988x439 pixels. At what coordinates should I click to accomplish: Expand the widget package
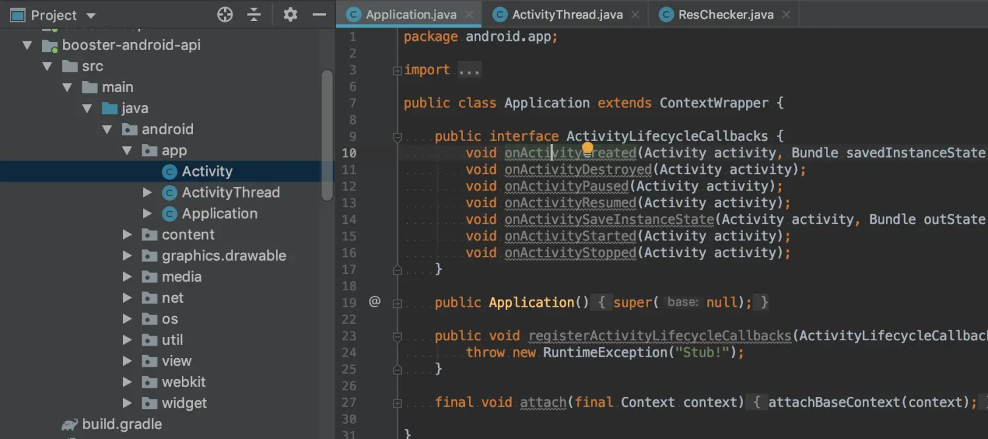pos(128,403)
